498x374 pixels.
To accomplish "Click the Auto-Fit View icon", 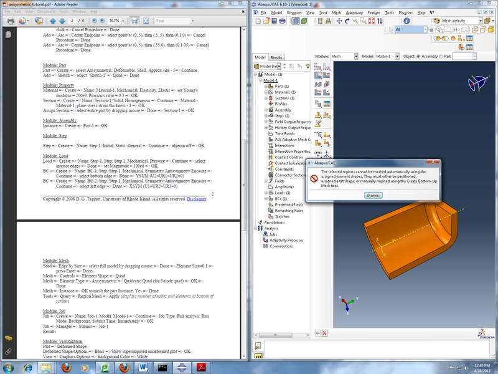I will (x=371, y=21).
